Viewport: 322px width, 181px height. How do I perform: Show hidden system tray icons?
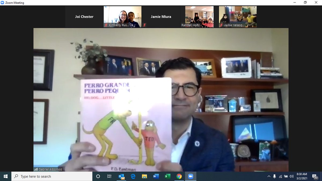(x=269, y=176)
